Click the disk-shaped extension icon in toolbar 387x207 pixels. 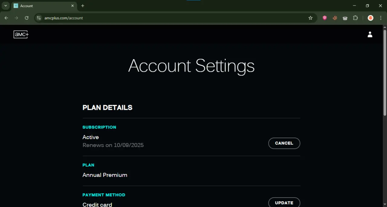click(345, 18)
